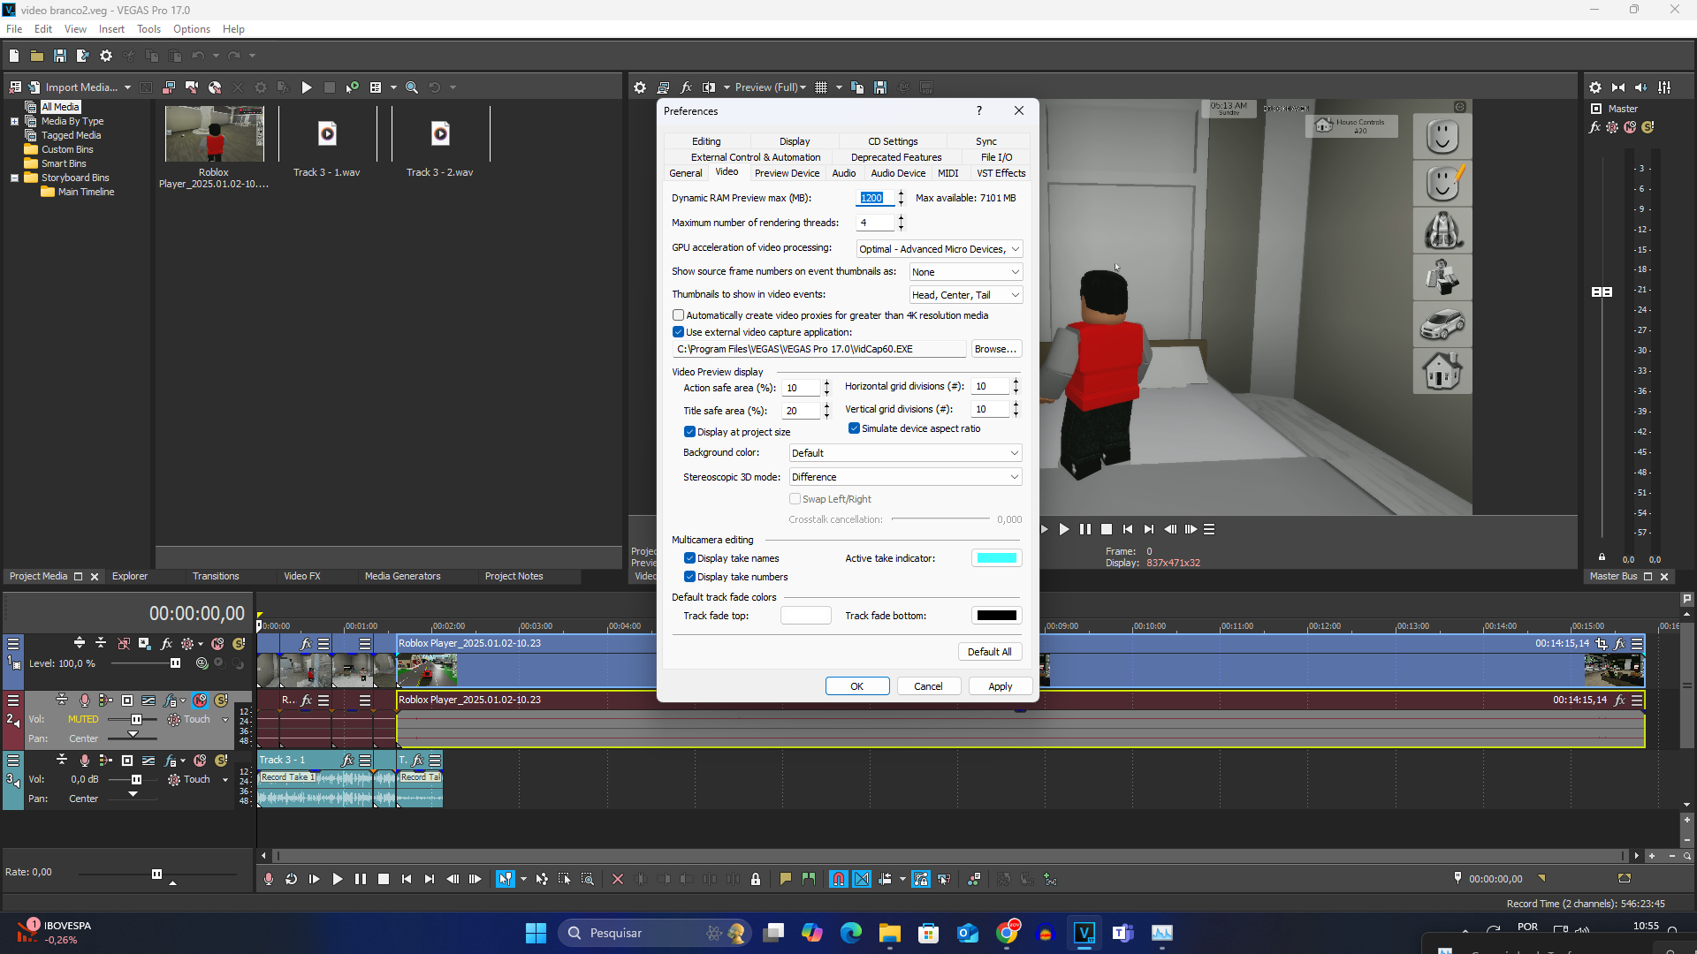Open Preview (Full) quality dropdown
This screenshot has width=1697, height=954.
coord(771,87)
